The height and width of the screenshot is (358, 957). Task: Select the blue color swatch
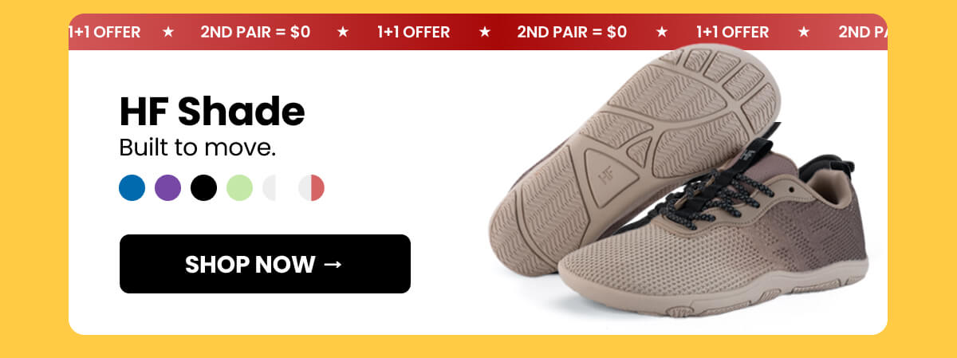tap(132, 188)
